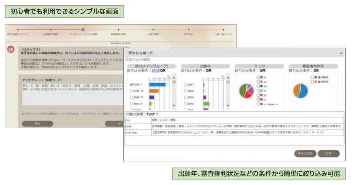Click the SR avatar icon in the background window
Screen dimensions: 352x185
(11, 49)
